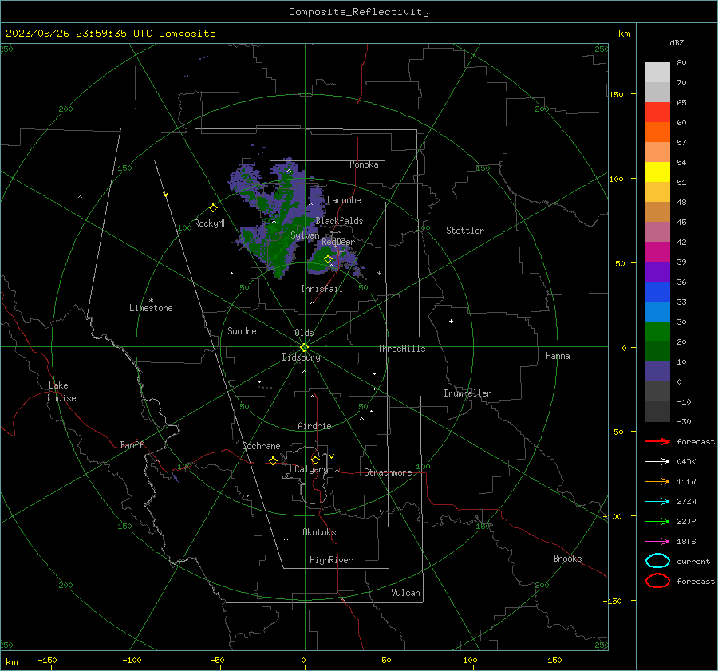Click the Vulcan town label

tap(405, 593)
